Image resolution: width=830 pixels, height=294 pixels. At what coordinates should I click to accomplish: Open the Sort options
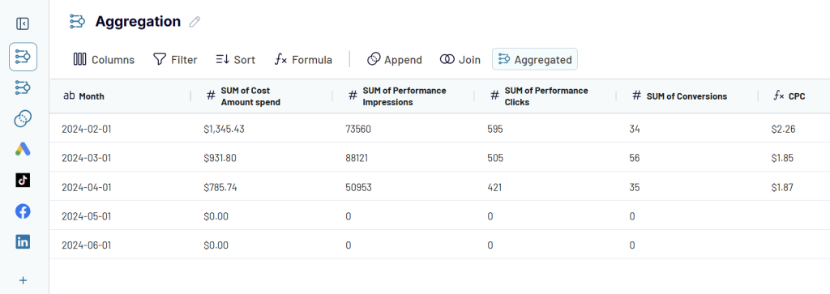(x=236, y=59)
